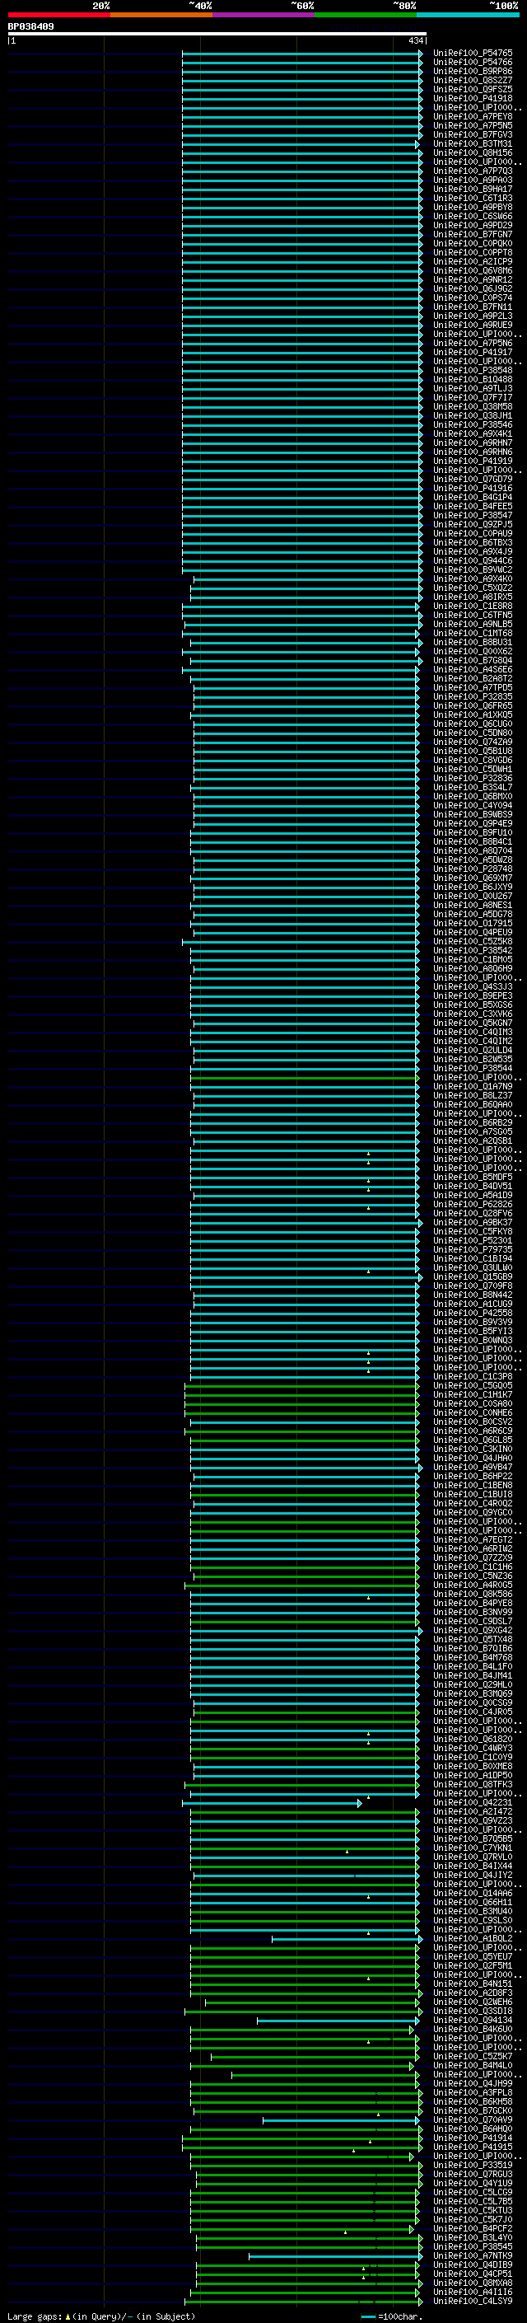The width and height of the screenshot is (527, 2323).
Task: Select the UniRef100_Q3ULW0 label
Action: tap(473, 1268)
